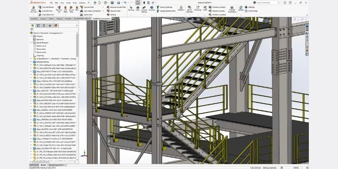Open Custom Joint dropdown arrow

103,7
